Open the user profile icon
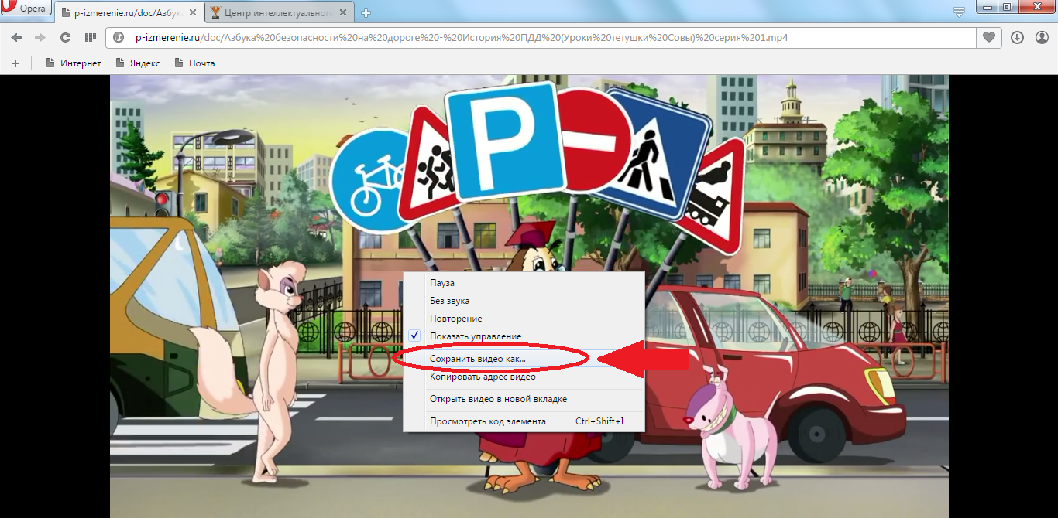 pyautogui.click(x=1042, y=37)
